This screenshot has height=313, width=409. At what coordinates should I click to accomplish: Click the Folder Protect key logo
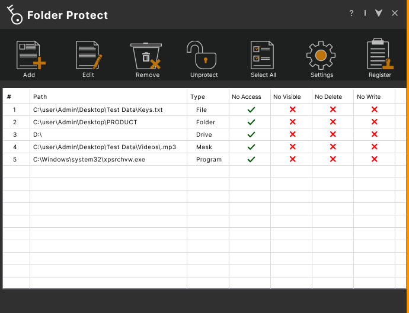click(15, 15)
